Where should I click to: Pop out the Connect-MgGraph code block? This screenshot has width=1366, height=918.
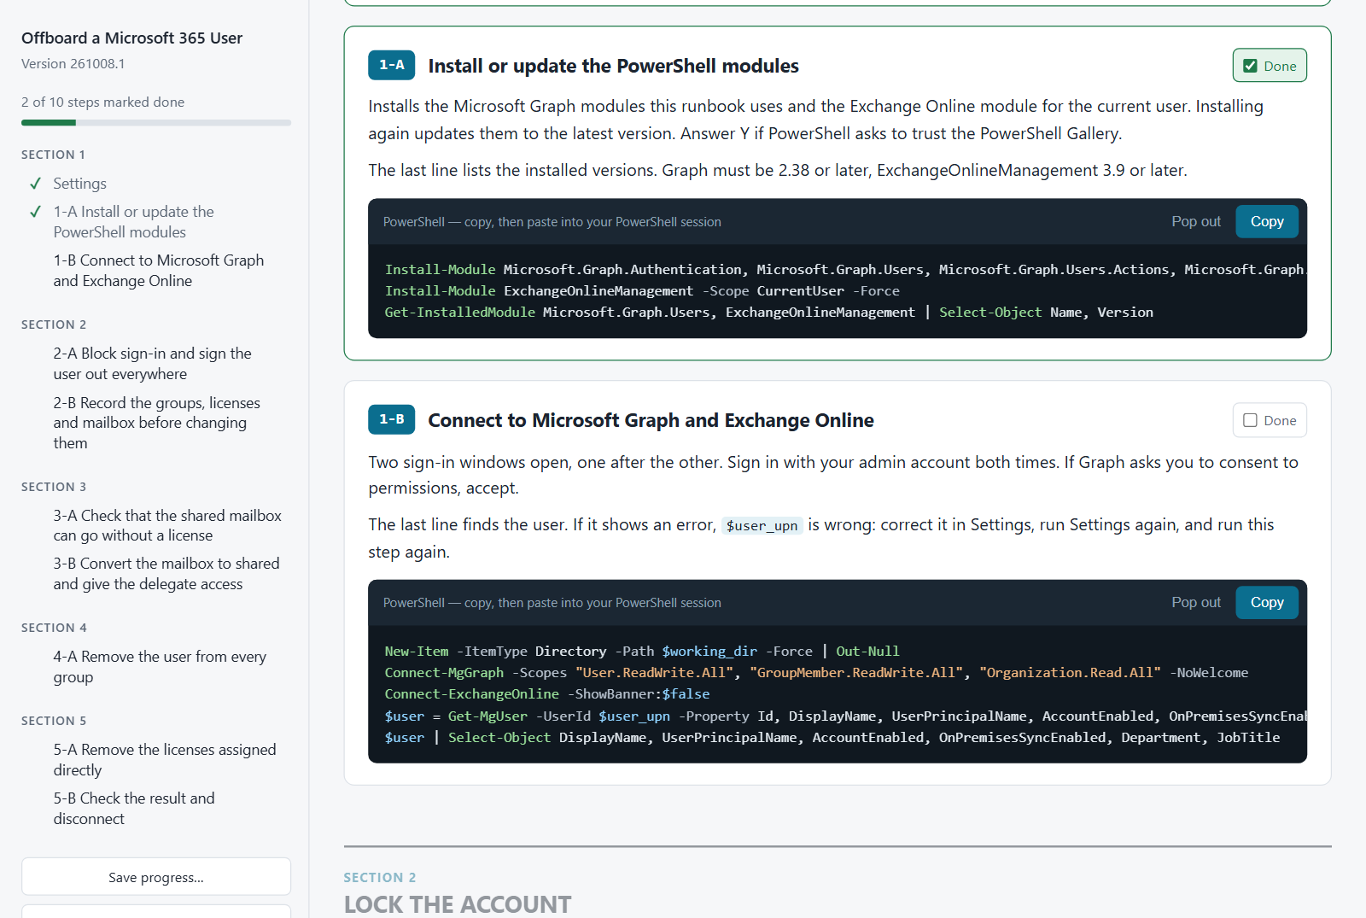(1196, 602)
